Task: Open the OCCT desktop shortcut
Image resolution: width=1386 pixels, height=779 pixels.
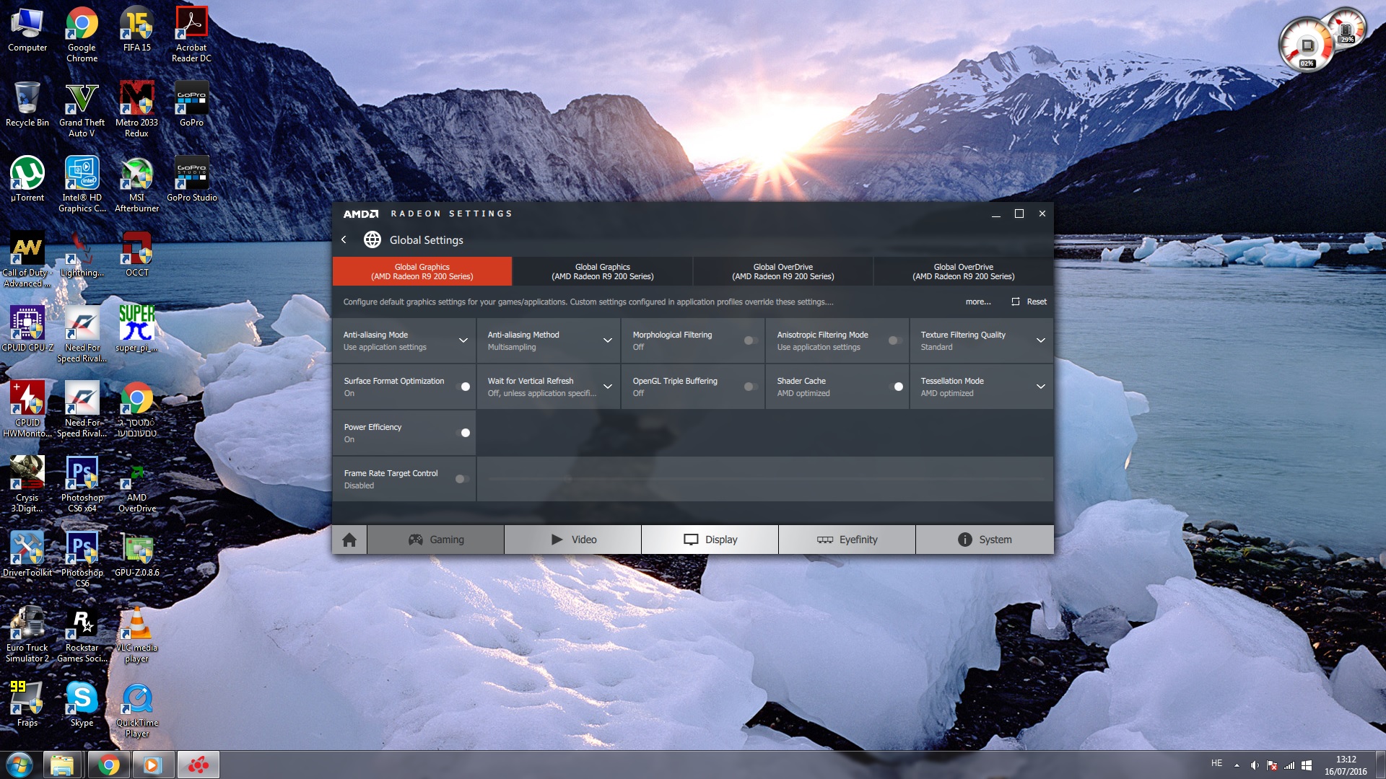Action: pyautogui.click(x=136, y=254)
